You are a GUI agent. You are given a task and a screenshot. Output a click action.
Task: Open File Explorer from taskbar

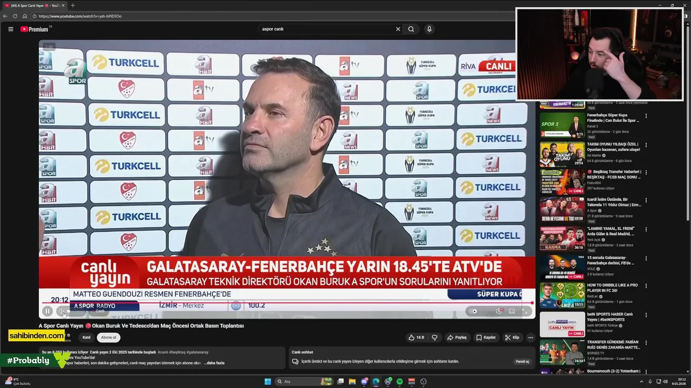pos(352,382)
